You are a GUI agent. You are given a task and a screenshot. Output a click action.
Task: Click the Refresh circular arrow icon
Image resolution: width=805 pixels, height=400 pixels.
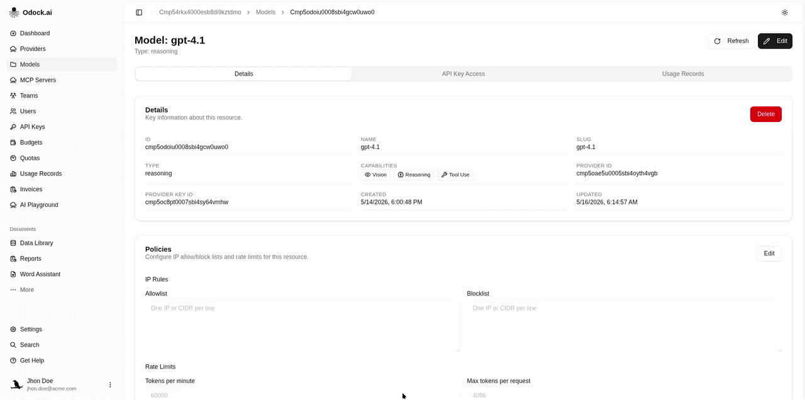pyautogui.click(x=718, y=41)
